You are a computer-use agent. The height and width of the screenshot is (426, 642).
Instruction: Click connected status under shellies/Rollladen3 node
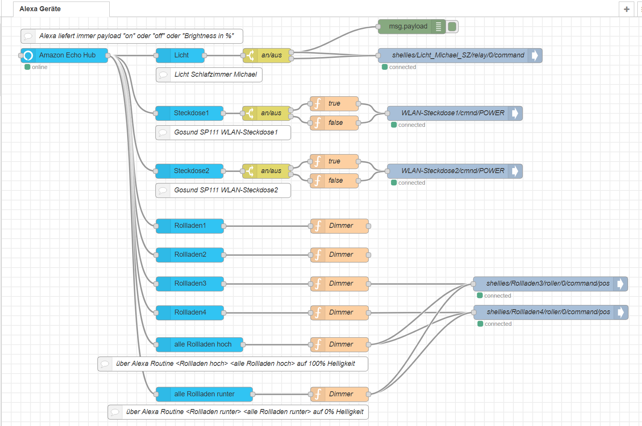click(x=494, y=296)
